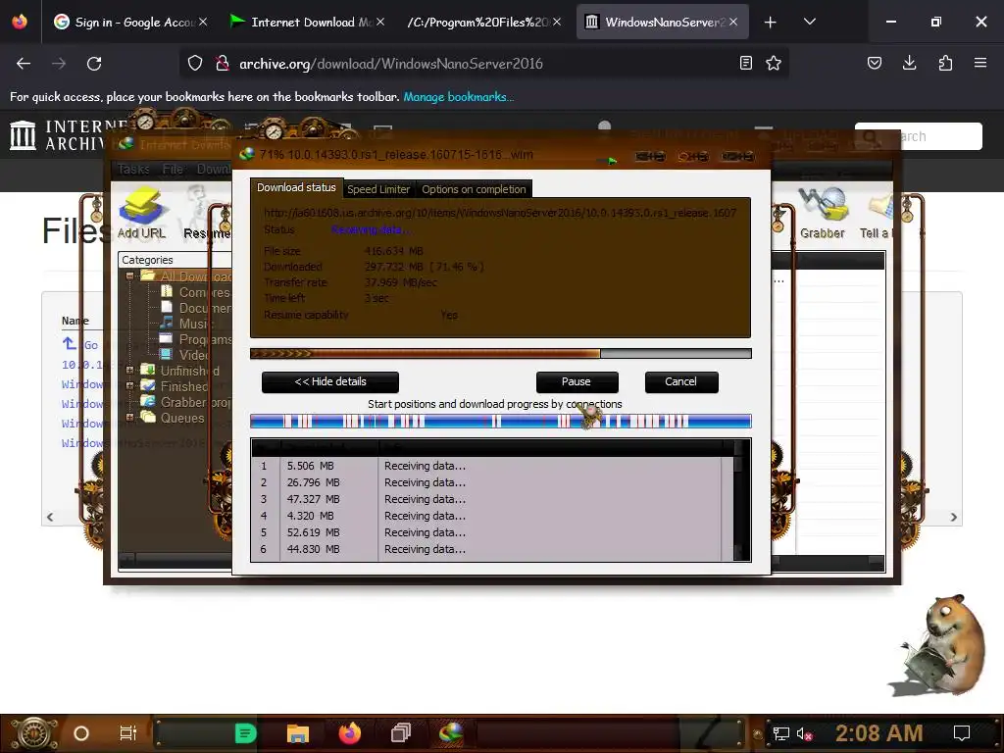This screenshot has height=753, width=1004.
Task: Switch to Options on completion tab
Action: (474, 189)
